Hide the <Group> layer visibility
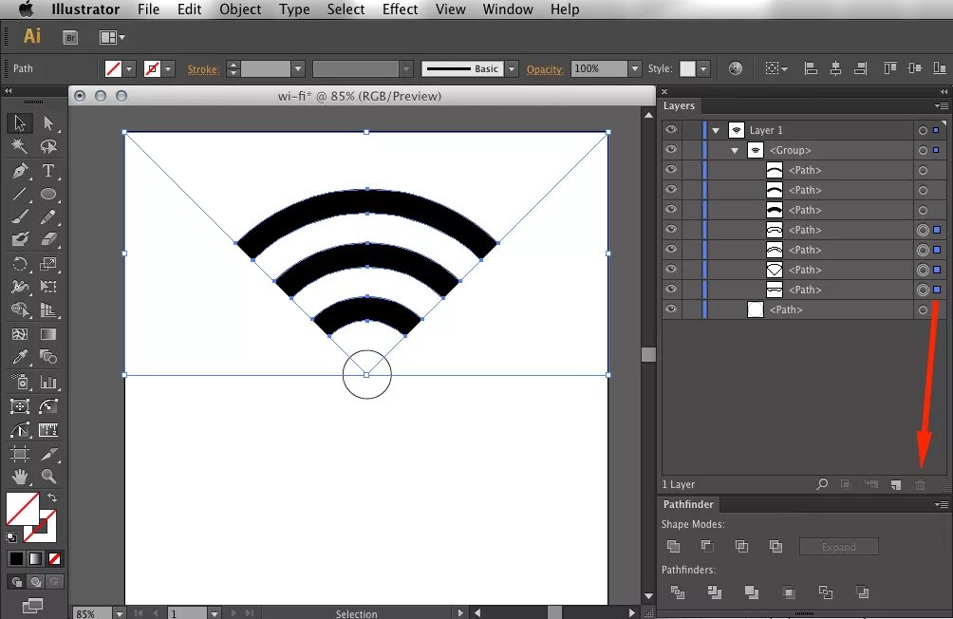This screenshot has width=953, height=619. pos(671,149)
